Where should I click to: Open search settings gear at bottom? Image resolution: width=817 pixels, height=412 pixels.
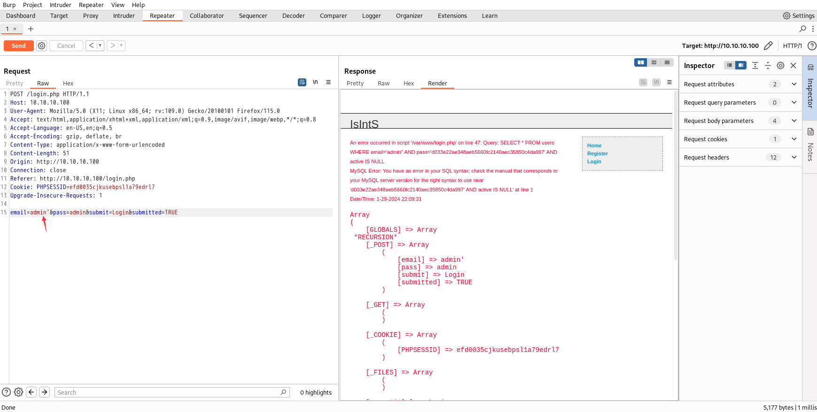18,392
